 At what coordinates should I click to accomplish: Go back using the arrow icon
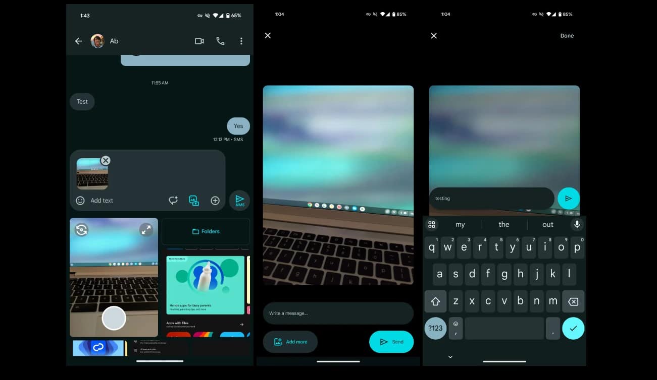(79, 41)
